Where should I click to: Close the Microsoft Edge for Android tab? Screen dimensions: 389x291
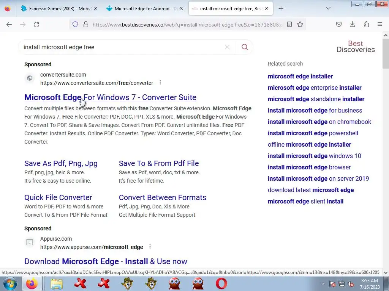[181, 9]
